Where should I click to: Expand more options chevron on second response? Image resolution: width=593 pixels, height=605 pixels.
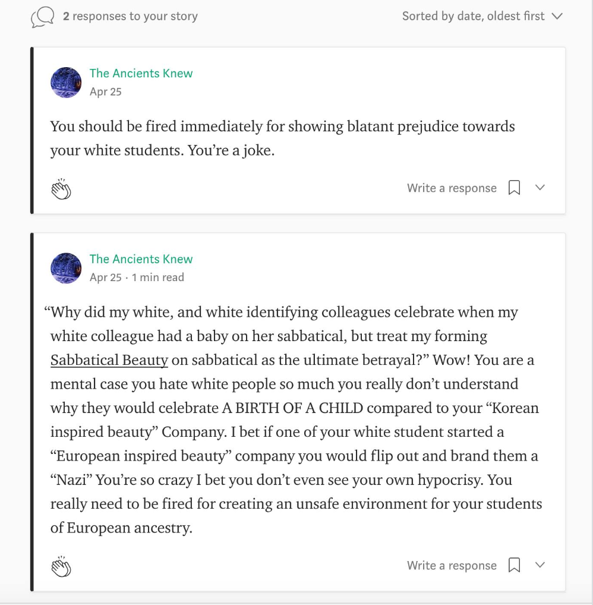pyautogui.click(x=540, y=565)
